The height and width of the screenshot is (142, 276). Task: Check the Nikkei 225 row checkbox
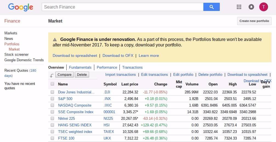click(52, 118)
